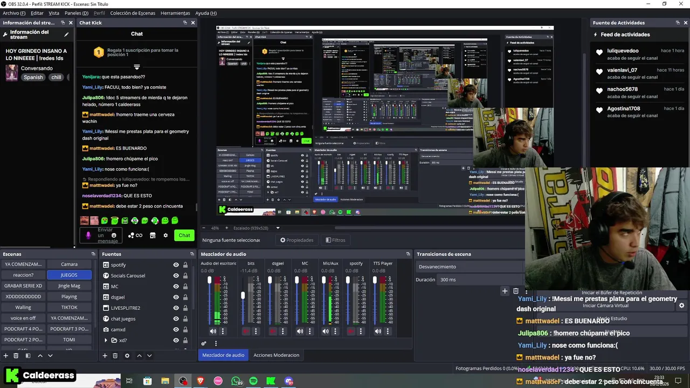
Task: Open Kick chat shop icon
Action: [x=153, y=235]
